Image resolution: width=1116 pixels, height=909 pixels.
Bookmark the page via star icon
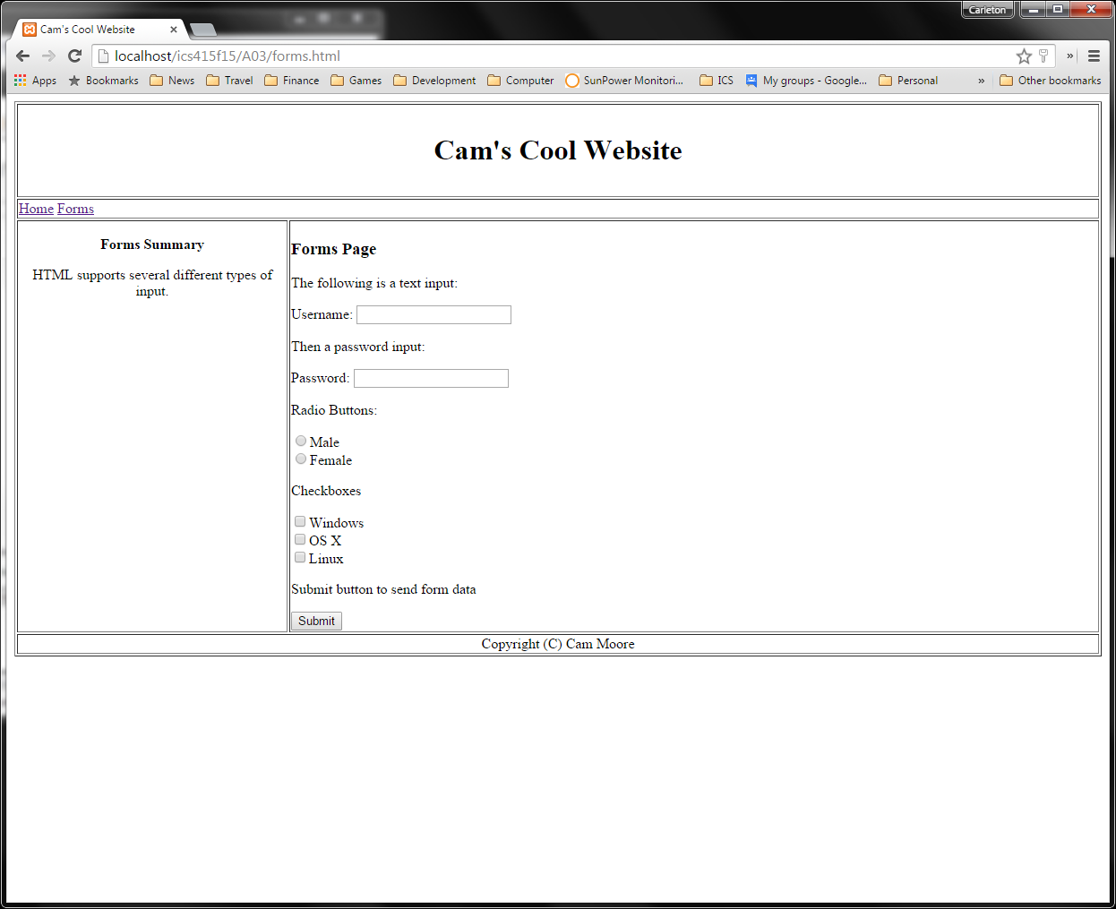click(x=1024, y=56)
